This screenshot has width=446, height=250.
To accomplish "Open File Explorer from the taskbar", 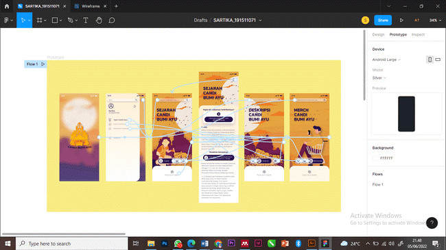I will (x=151, y=243).
